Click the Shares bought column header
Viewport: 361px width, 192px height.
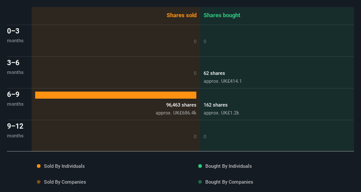click(x=222, y=15)
